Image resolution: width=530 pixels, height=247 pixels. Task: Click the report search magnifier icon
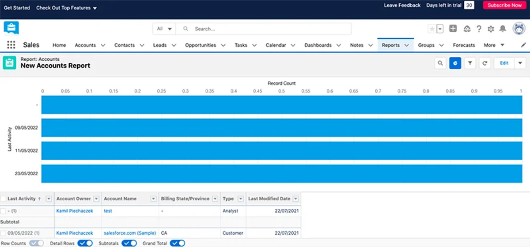[x=440, y=63]
